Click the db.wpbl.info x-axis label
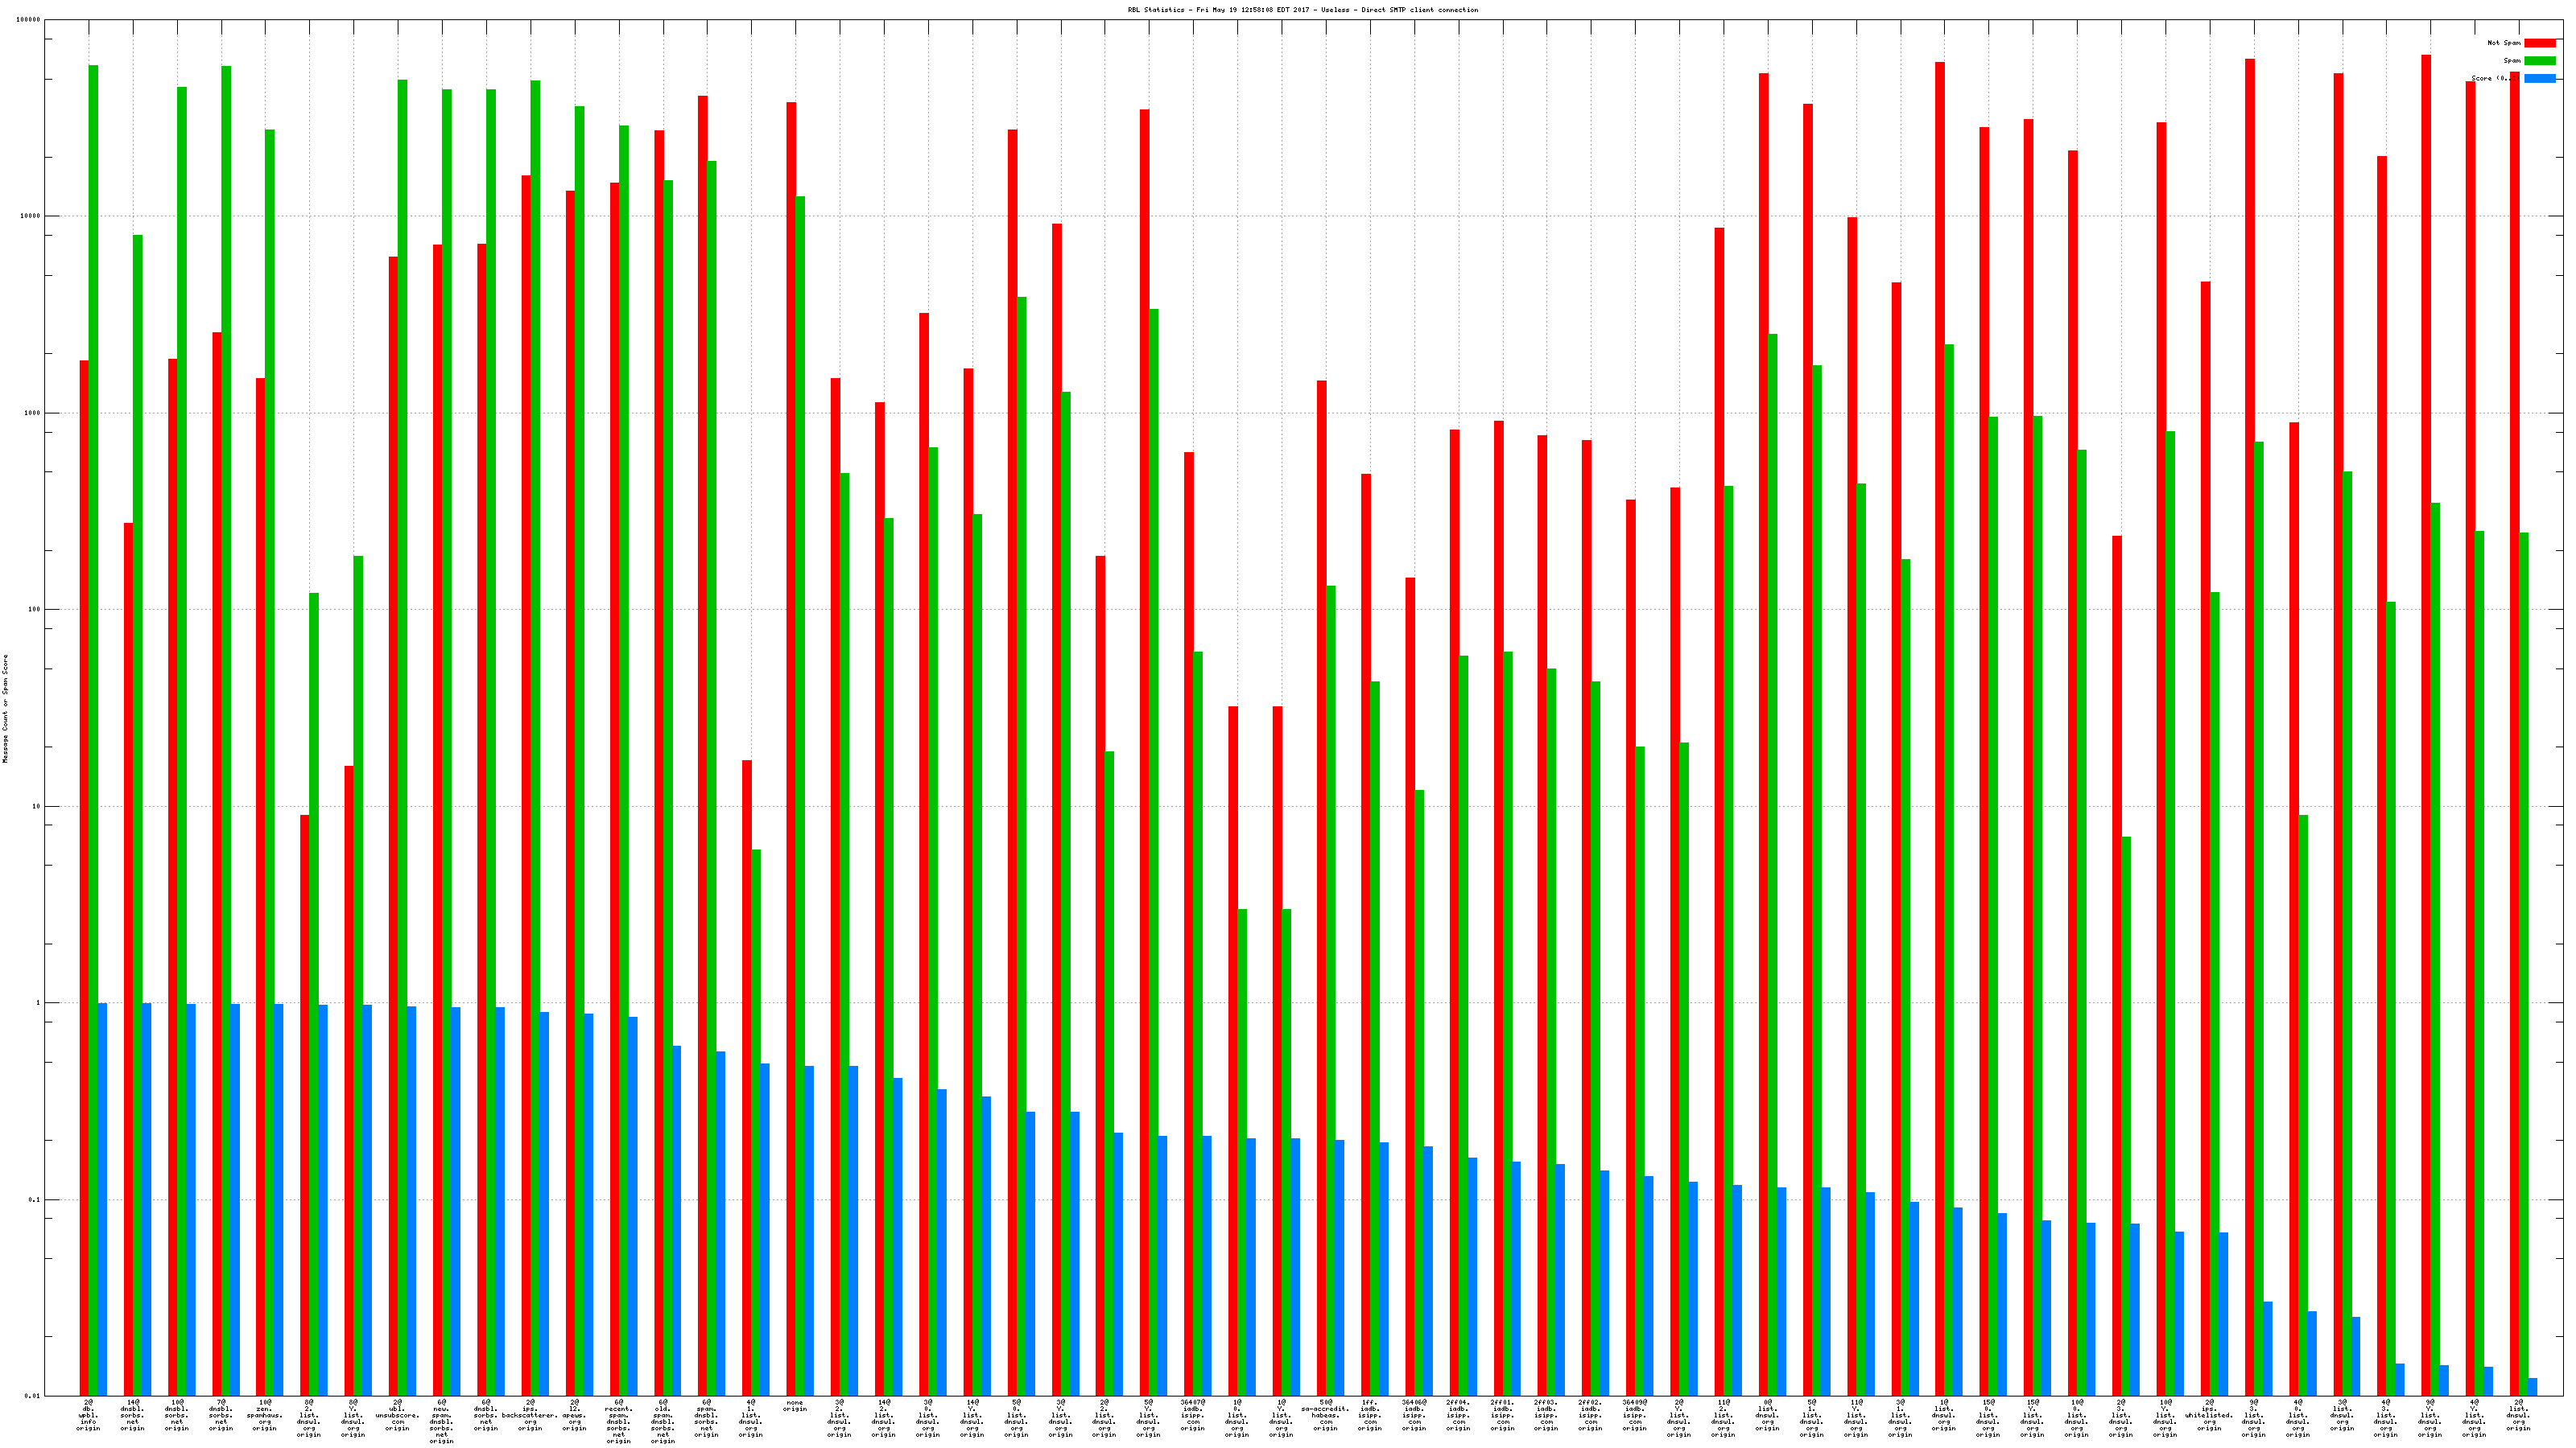 point(88,1415)
